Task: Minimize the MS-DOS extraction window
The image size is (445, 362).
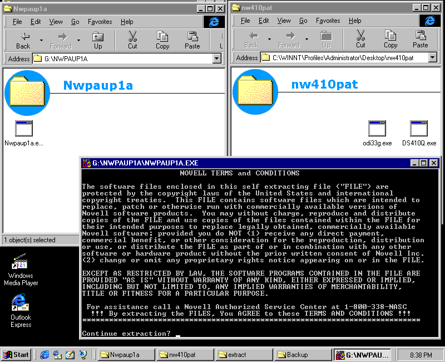Action: (x=415, y=163)
